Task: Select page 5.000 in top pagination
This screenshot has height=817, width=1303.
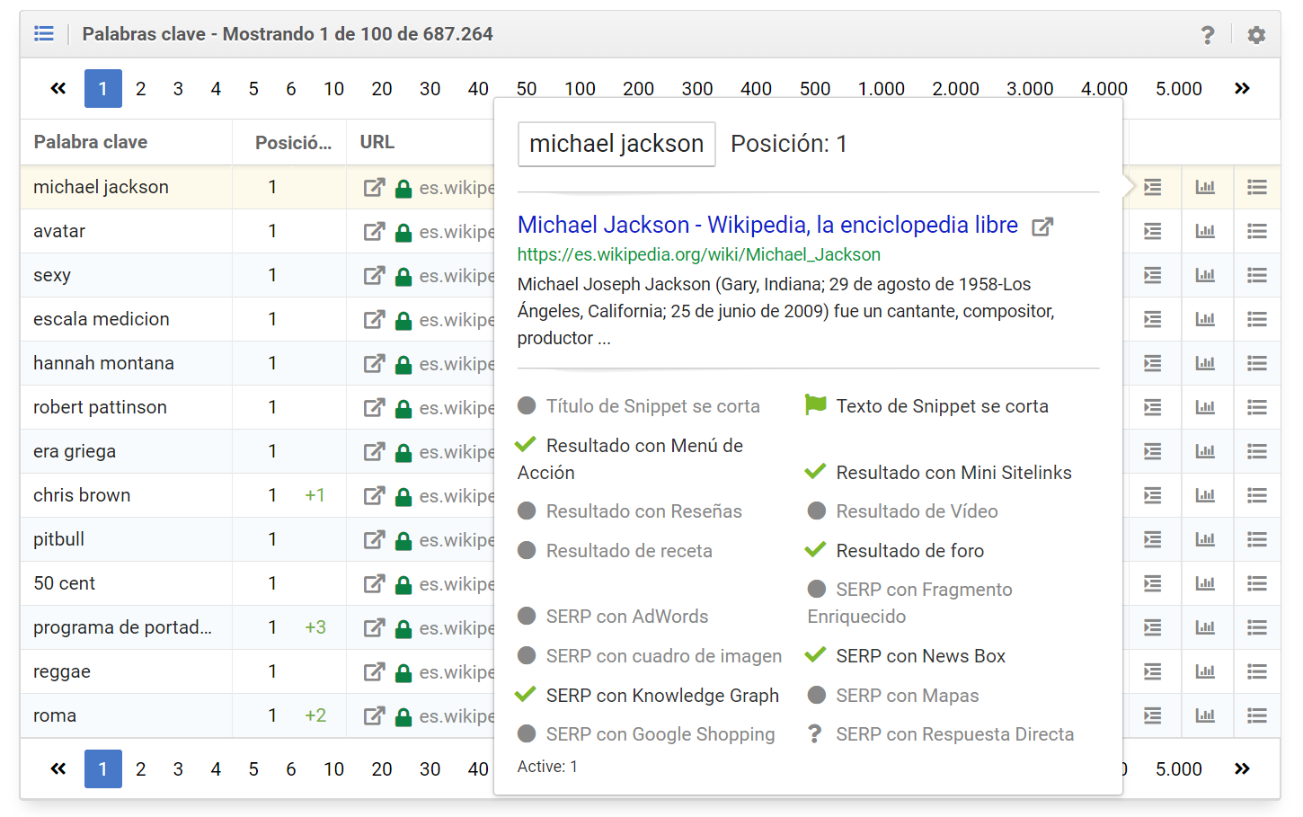Action: [x=1179, y=89]
